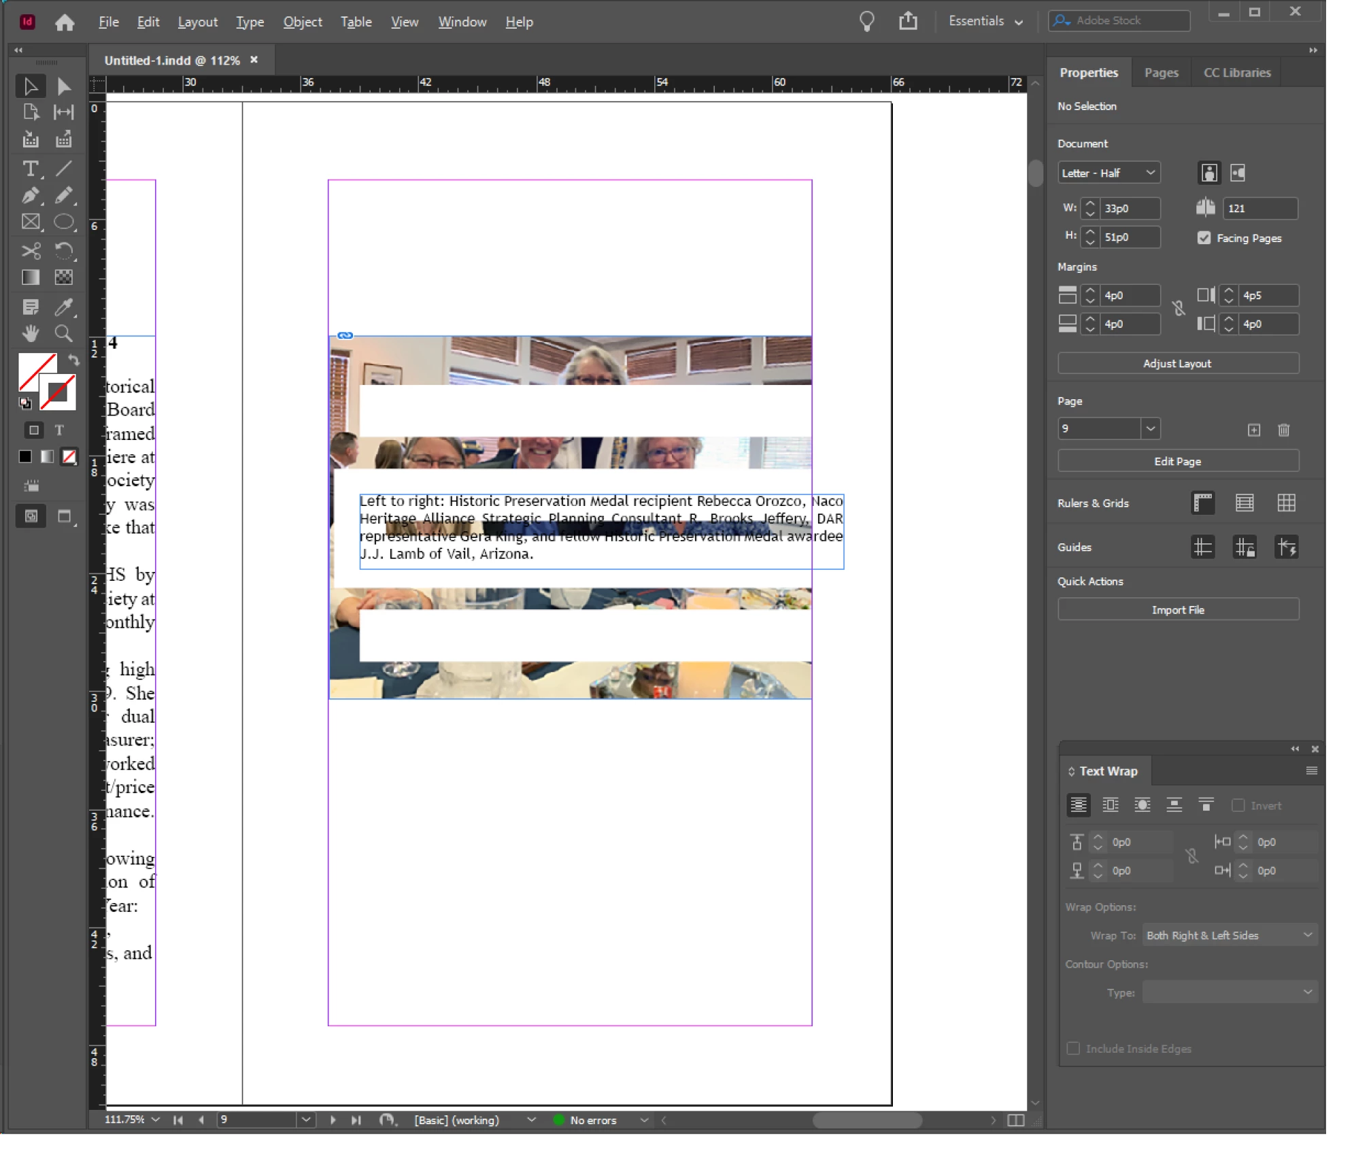
Task: Pick the Scissors tool
Action: pos(30,251)
